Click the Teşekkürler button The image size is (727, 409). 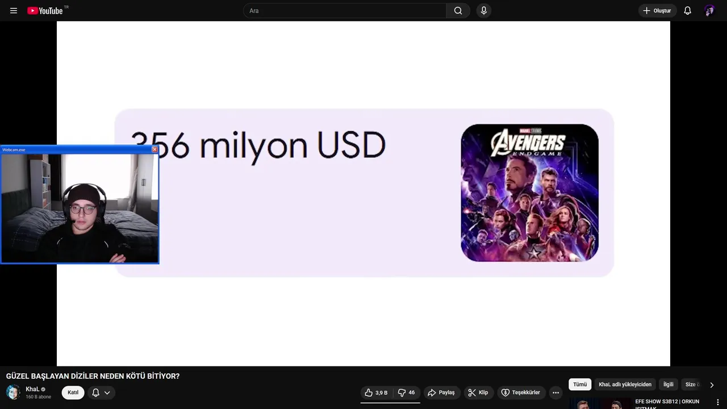tap(521, 393)
